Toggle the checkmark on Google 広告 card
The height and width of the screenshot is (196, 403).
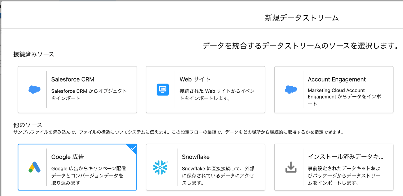click(133, 148)
